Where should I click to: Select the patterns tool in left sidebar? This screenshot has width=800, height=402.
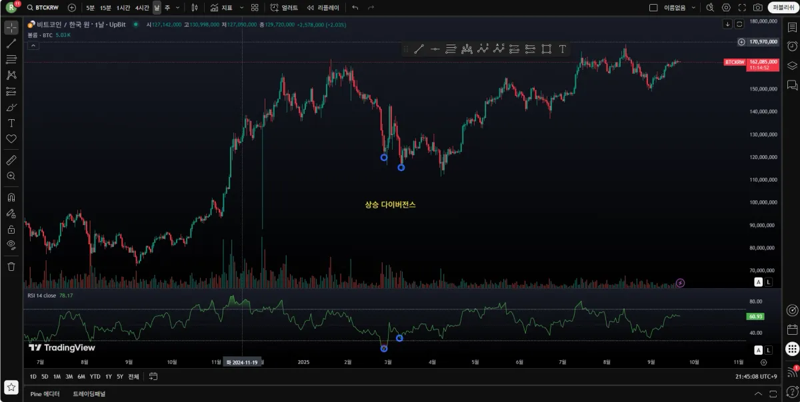(11, 75)
